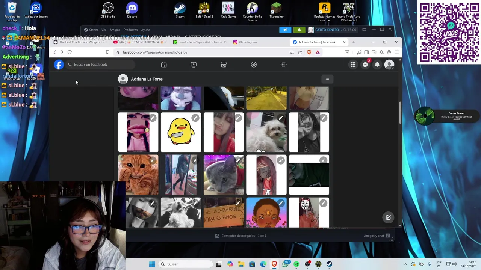The height and width of the screenshot is (270, 481).
Task: Open the Ver menu in Steam
Action: coord(104,30)
